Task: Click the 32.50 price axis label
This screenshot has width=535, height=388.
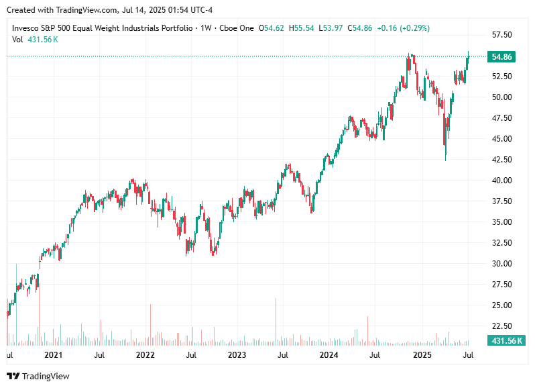Action: click(502, 243)
